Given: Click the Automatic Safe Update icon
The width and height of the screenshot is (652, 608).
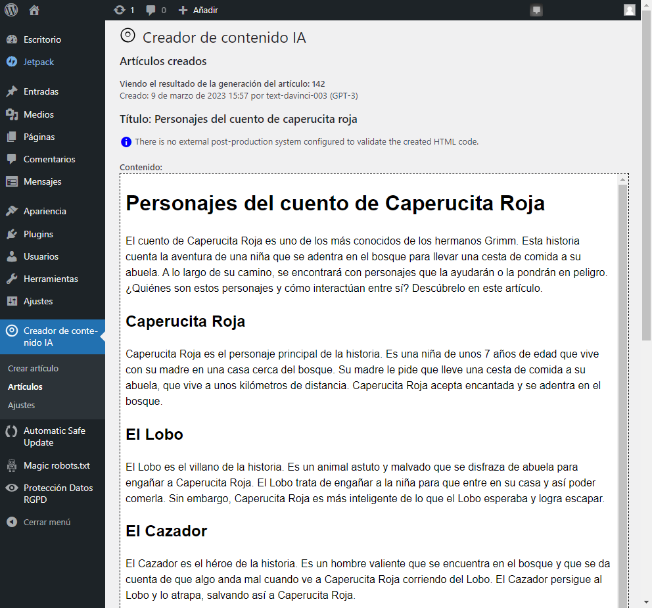Looking at the screenshot, I should click(12, 431).
